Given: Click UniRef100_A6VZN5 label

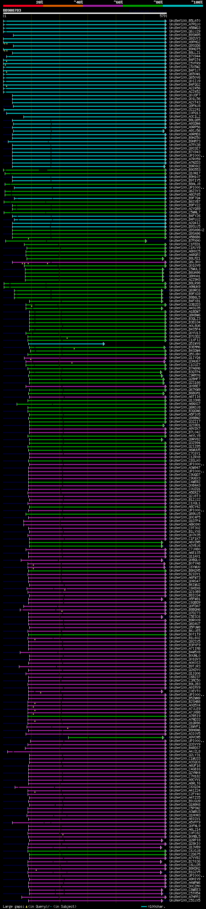Looking at the screenshot, I should pyautogui.click(x=185, y=542).
